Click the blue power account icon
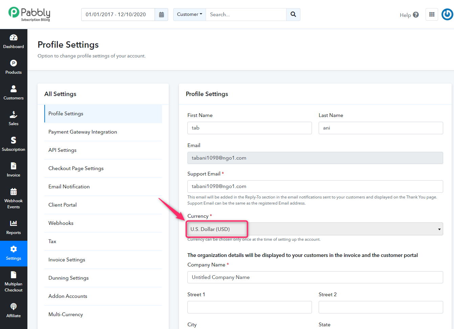Screen dimensions: 454x329 pyautogui.click(x=448, y=15)
